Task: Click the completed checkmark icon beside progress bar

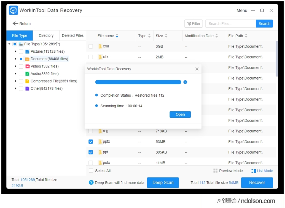Action: click(185, 82)
